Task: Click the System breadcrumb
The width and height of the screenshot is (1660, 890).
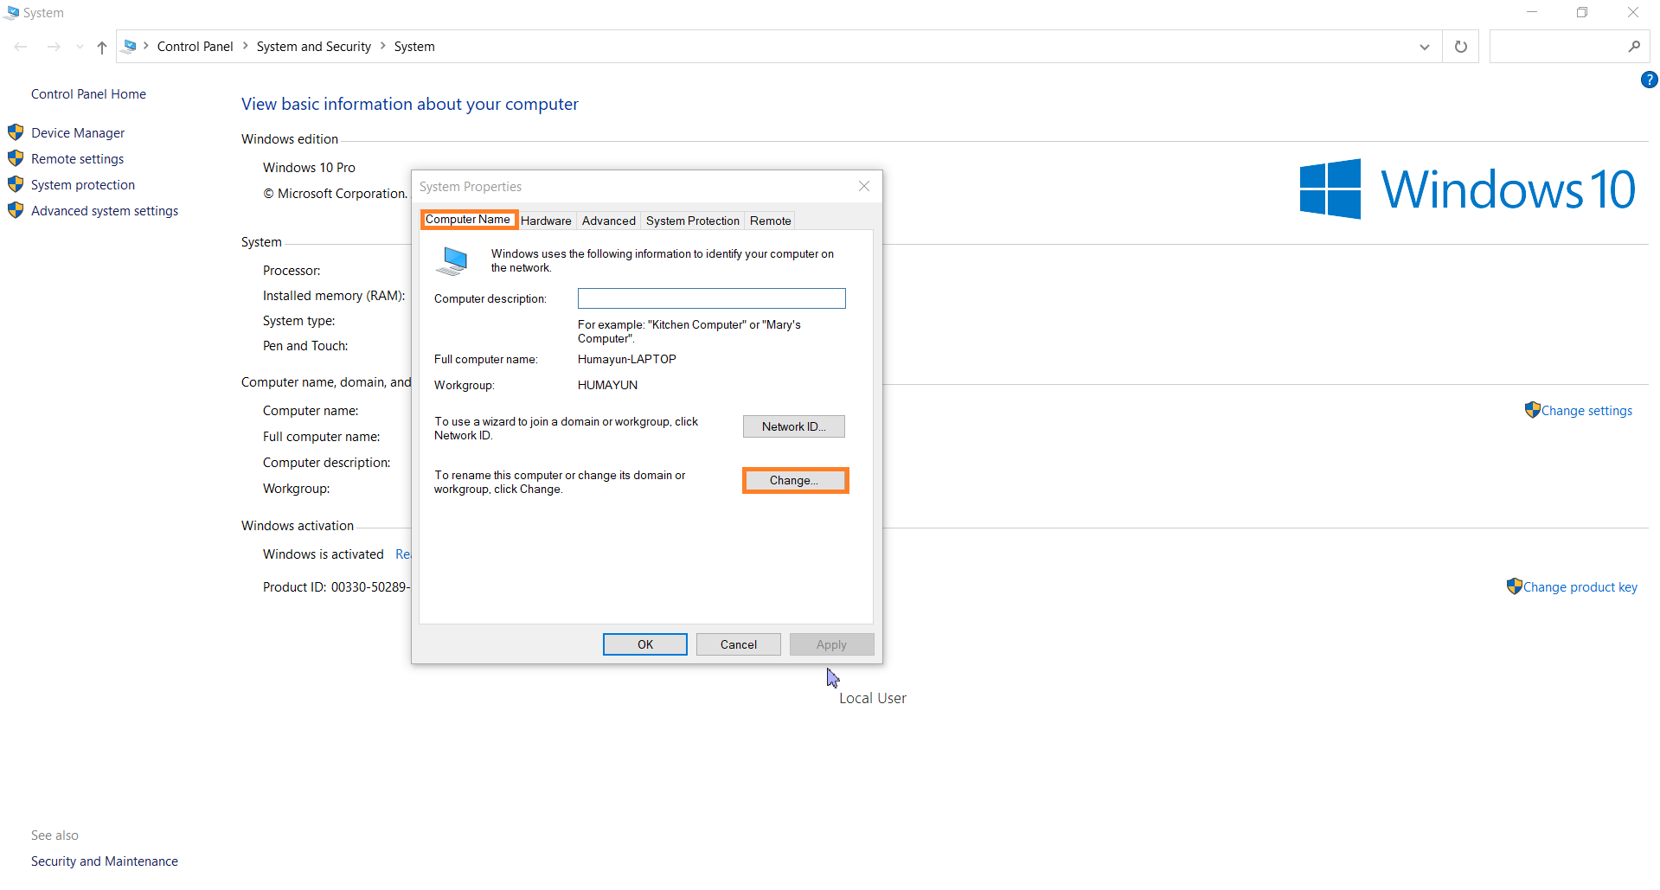Action: [x=414, y=47]
